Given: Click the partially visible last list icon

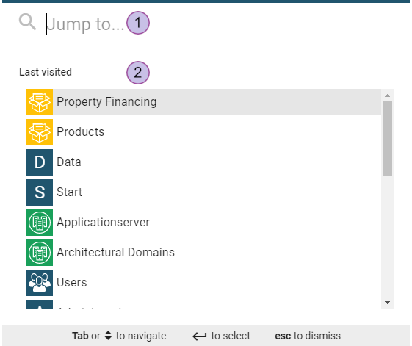Looking at the screenshot, I should (40, 304).
